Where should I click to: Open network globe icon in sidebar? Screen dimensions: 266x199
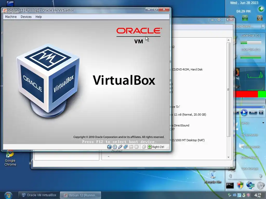point(250,185)
